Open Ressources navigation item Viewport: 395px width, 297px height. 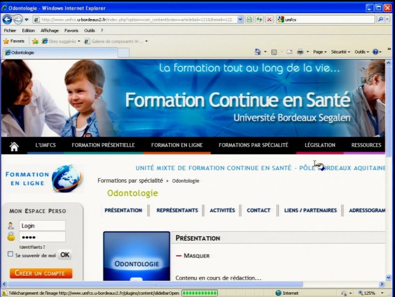366,145
